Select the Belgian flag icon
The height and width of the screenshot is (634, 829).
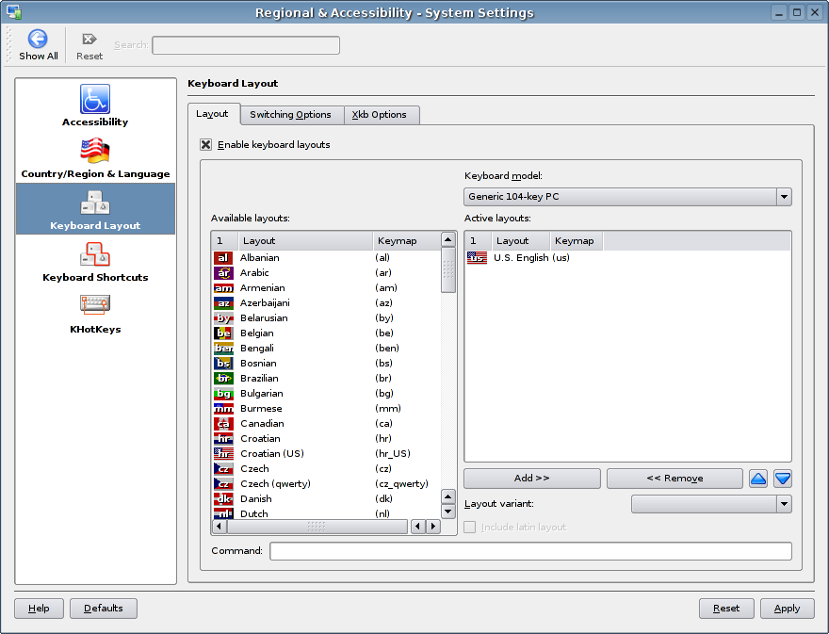click(x=223, y=333)
